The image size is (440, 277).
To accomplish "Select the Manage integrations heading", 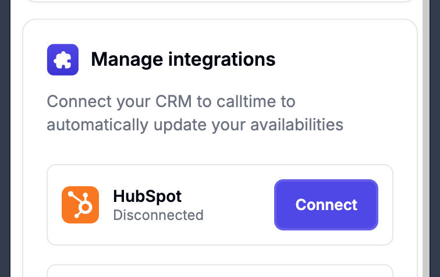I will 183,59.
